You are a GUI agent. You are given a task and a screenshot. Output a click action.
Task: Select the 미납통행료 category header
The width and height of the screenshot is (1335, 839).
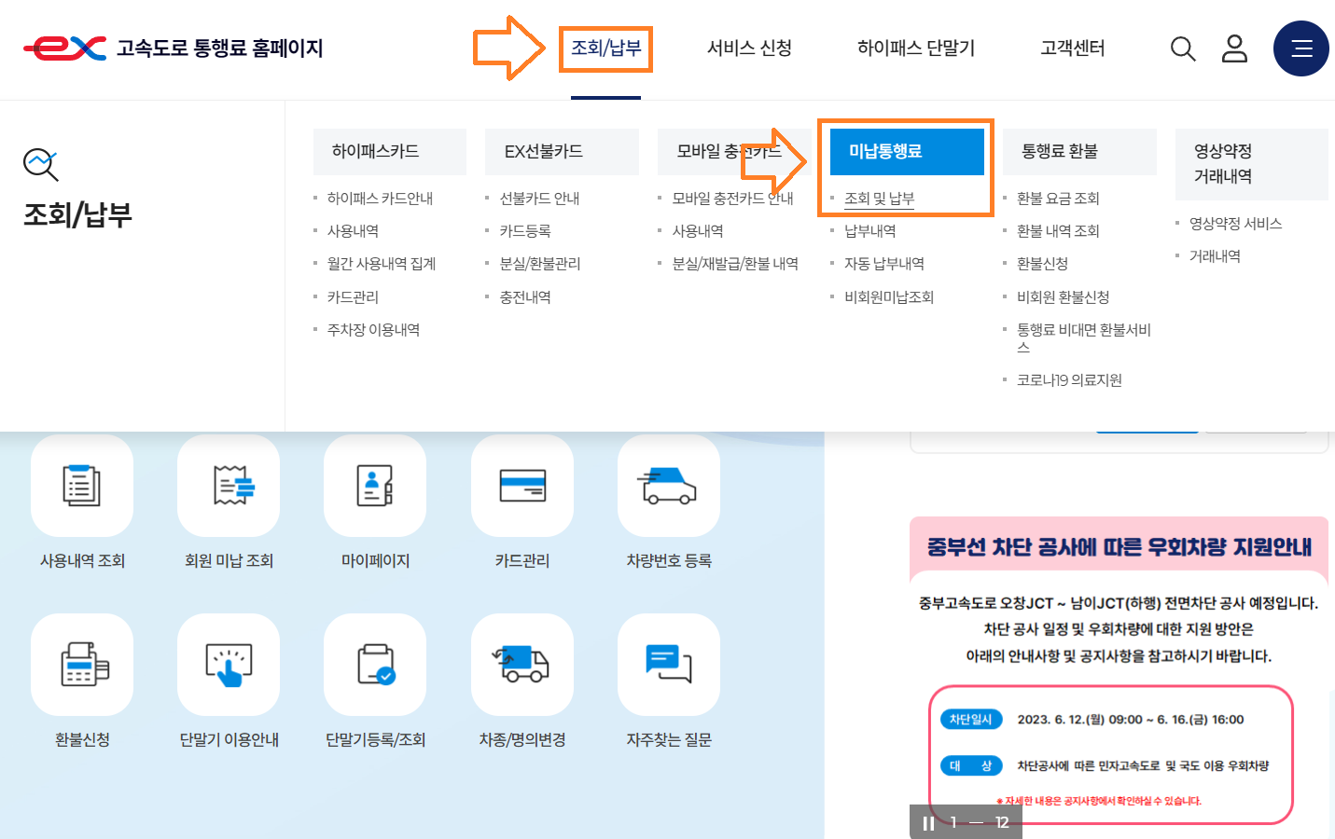tap(906, 151)
